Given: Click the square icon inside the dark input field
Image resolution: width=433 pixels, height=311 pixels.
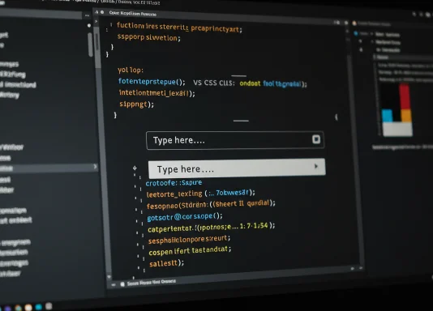Looking at the screenshot, I should [316, 139].
